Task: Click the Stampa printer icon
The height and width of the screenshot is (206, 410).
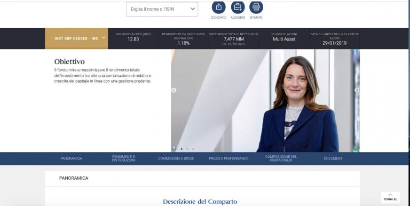Action: (256, 7)
